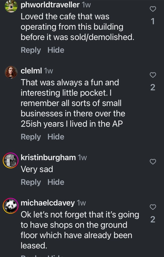164x257 pixels.
Task: Open phworldtraveller's profile picture
Action: [11, 6]
